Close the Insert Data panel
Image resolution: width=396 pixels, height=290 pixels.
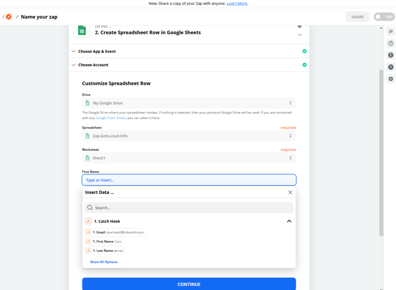290,192
